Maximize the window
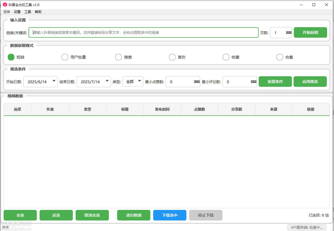The image size is (334, 231). click(314, 5)
